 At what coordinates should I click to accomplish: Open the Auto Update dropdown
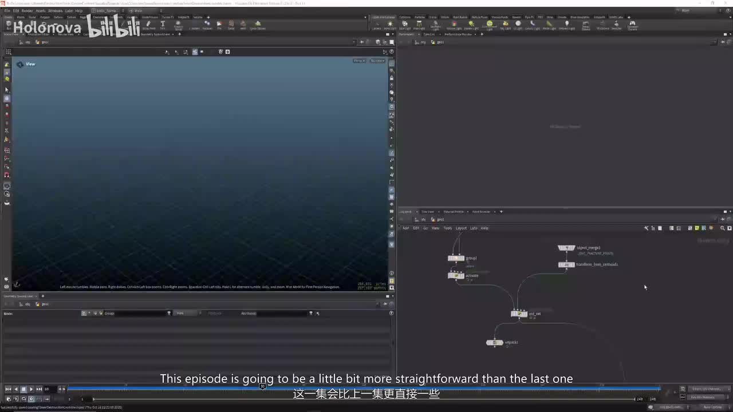click(713, 407)
